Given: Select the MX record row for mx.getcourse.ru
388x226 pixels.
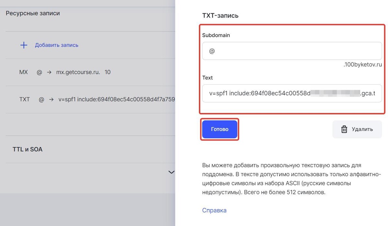Looking at the screenshot, I should tap(90, 72).
